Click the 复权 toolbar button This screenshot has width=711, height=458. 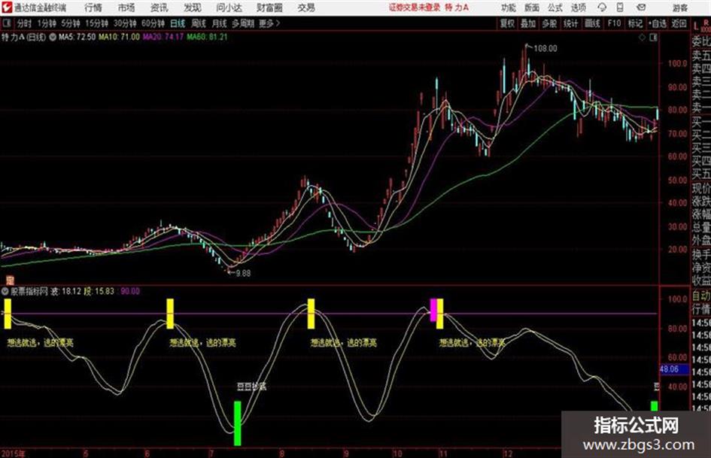pos(507,23)
